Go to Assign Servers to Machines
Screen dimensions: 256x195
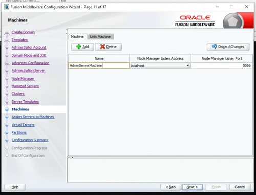33,117
